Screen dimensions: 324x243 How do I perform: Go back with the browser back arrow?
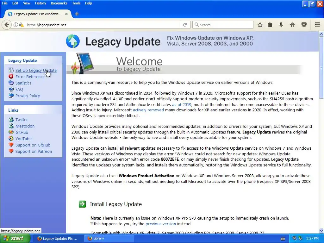[x=7, y=25]
